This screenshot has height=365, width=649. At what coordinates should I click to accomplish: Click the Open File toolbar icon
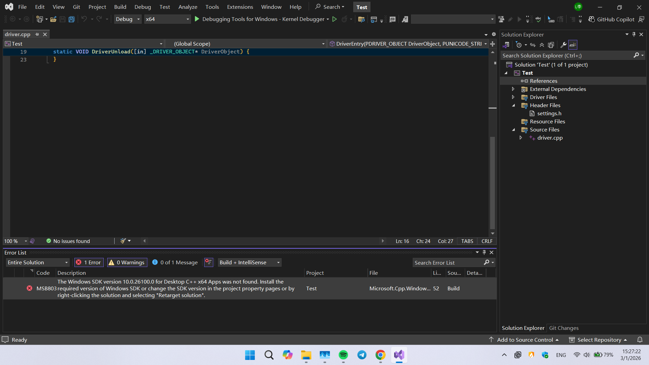pyautogui.click(x=53, y=19)
